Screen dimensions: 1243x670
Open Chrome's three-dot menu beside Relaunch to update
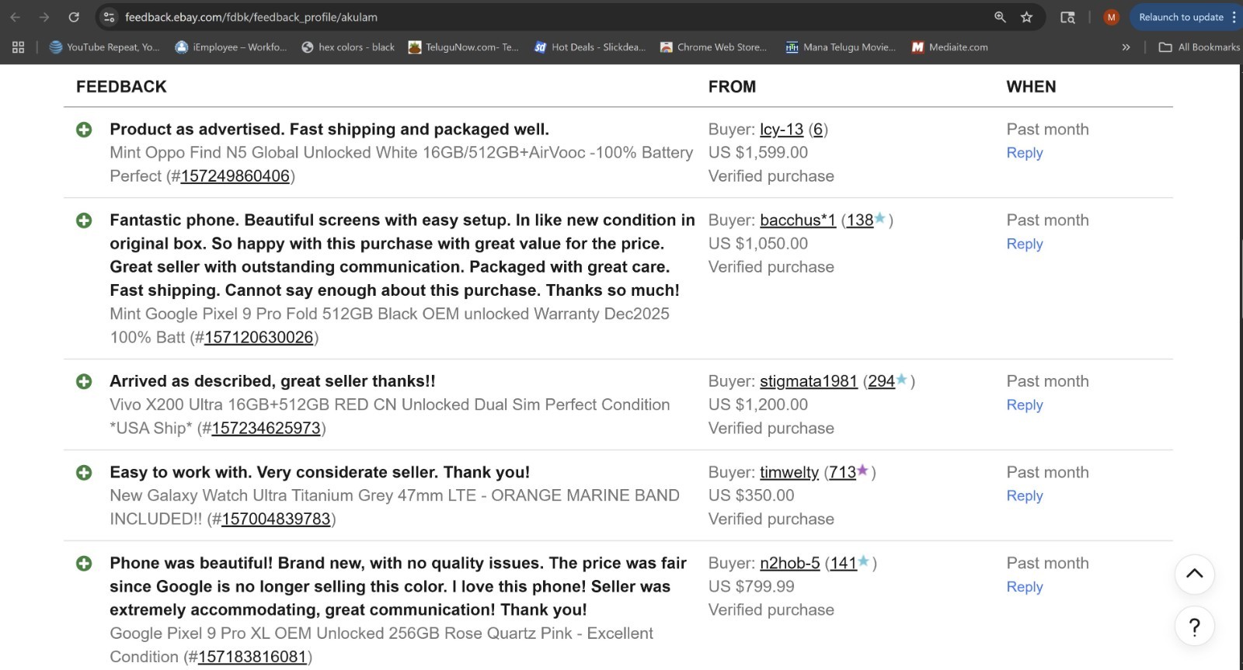click(x=1234, y=17)
